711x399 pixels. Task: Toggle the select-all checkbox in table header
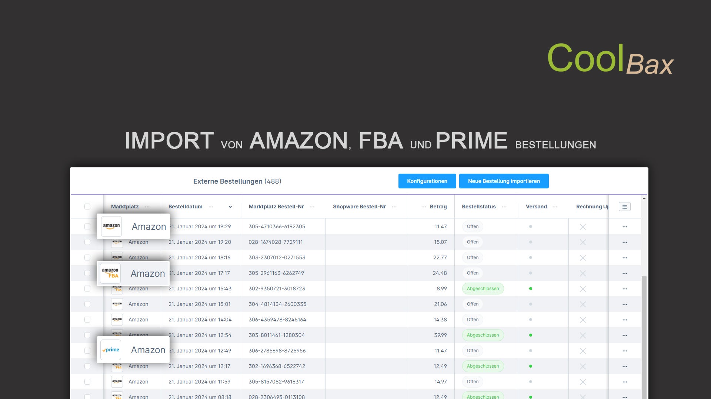tap(87, 207)
